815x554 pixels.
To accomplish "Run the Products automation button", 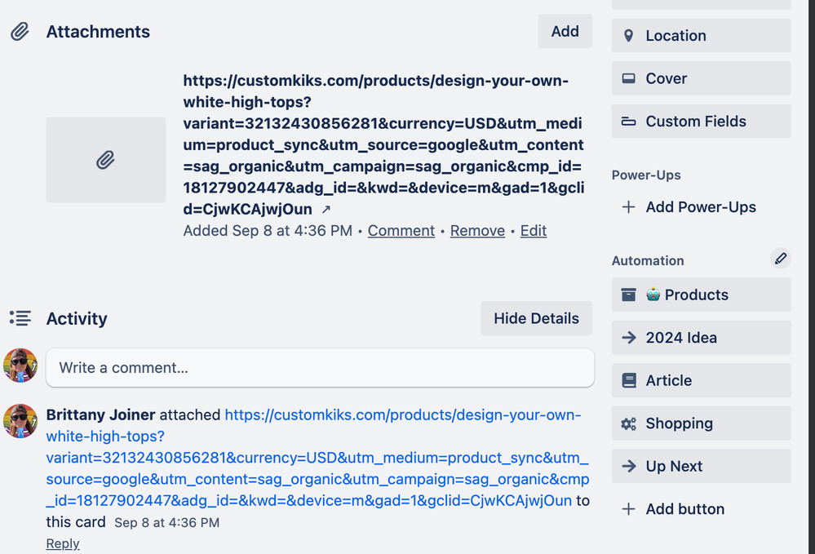I will point(701,295).
